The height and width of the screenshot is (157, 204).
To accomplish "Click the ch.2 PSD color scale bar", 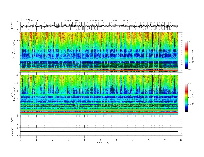I will click(186, 98).
